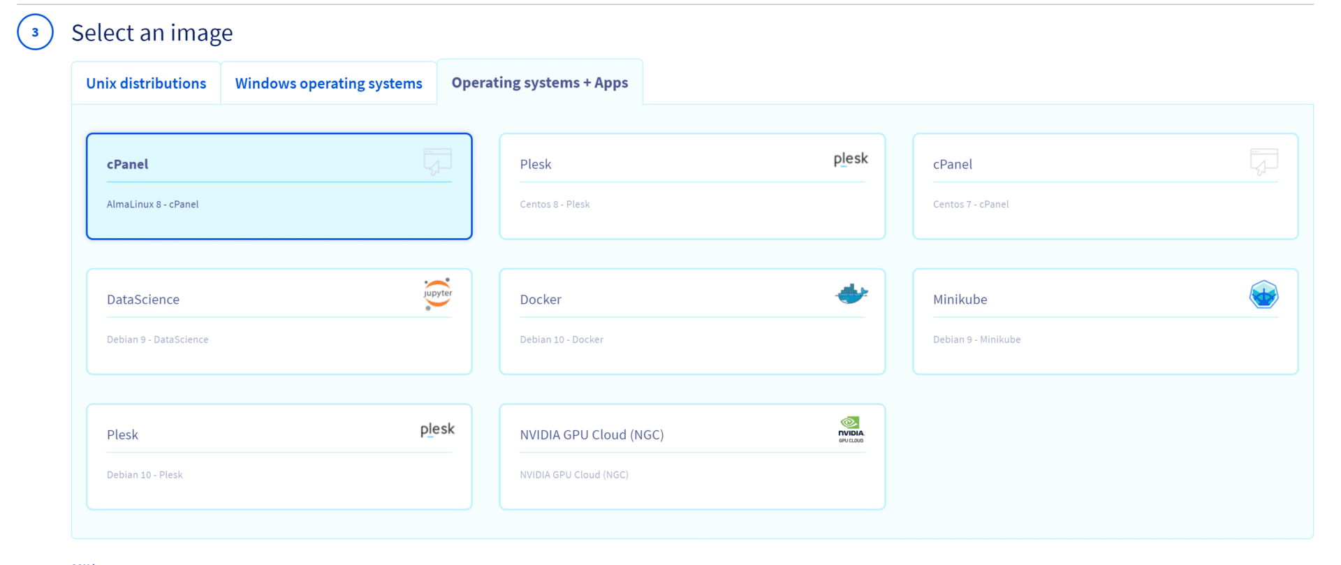Choose the Plesk title on the Centos 8 card

536,164
